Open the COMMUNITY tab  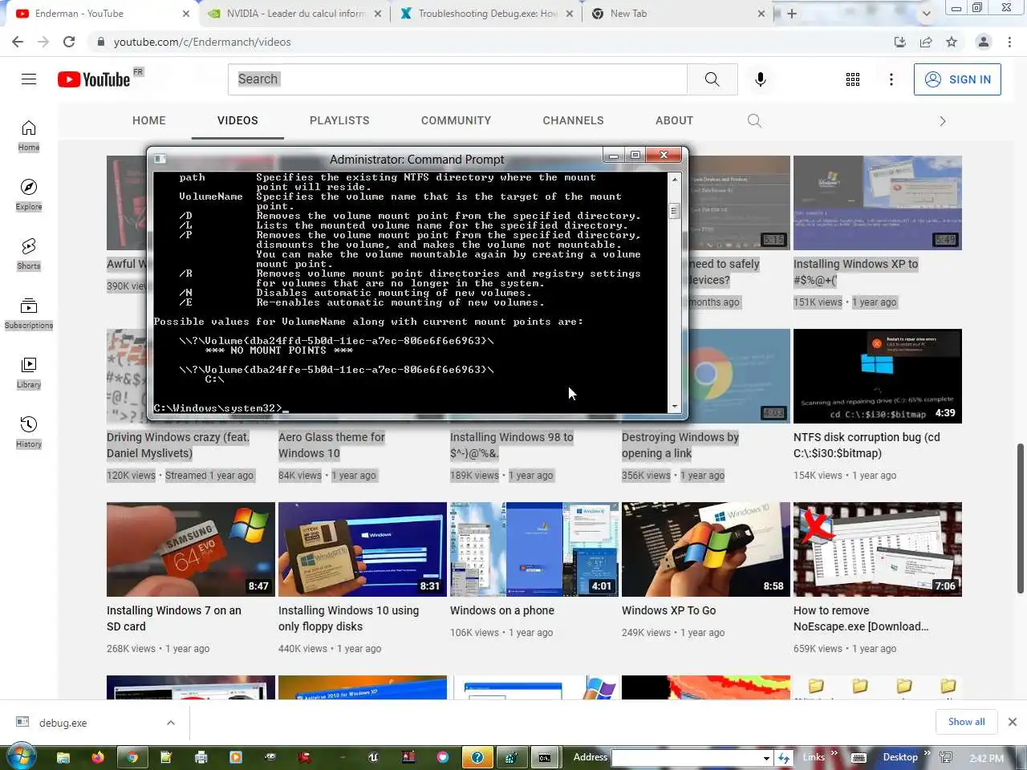coord(456,120)
